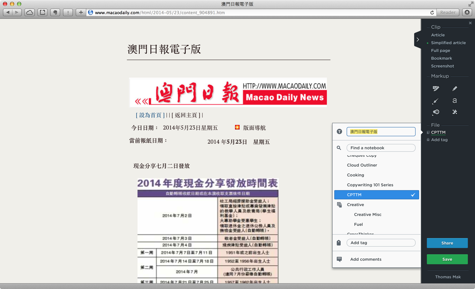Select the crop markup tool
Image resolution: width=475 pixels, height=289 pixels.
point(455,112)
